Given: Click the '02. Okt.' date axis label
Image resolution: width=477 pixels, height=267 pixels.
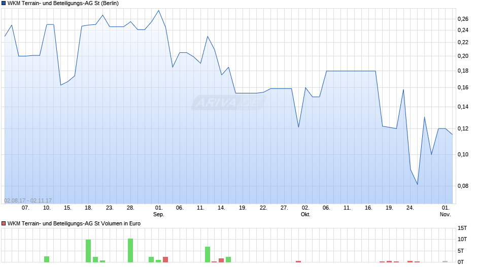Looking at the screenshot, I should tap(305, 211).
